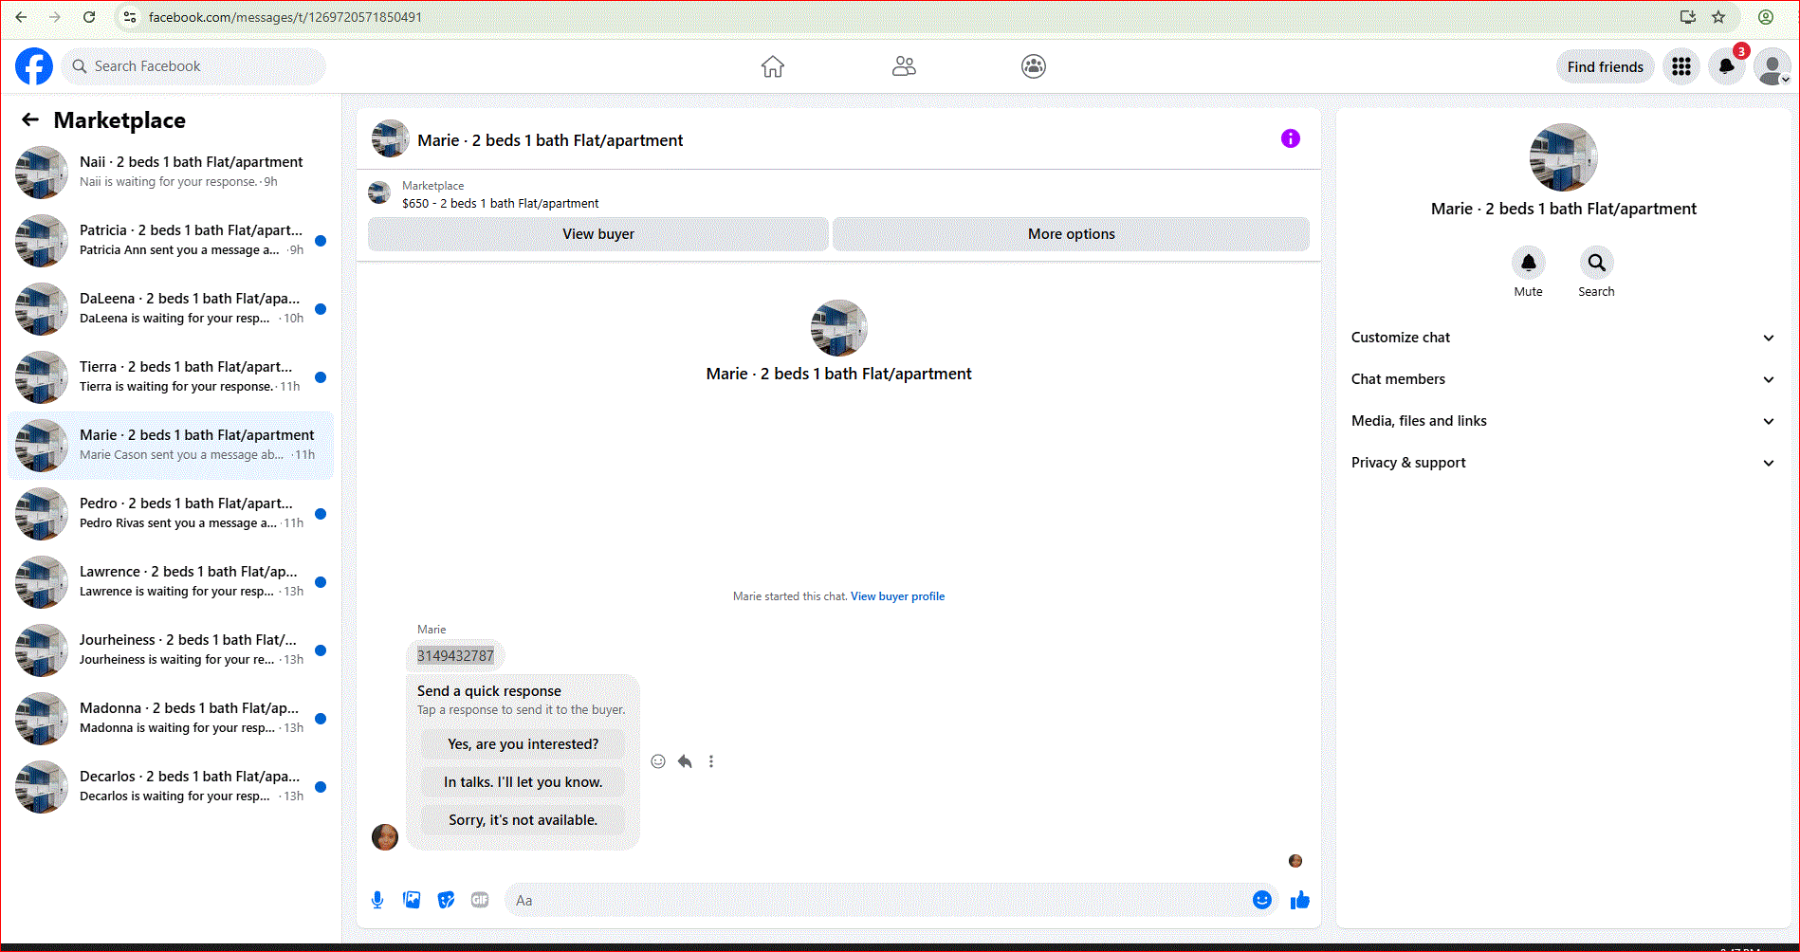Screen dimensions: 1800x952
Task: Send quick reply "In talks. I'll let you know."
Action: 523,782
